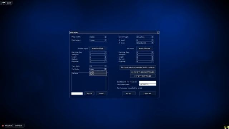Open the Spawn type dropdown
The height and width of the screenshot is (129, 229).
[145, 37]
